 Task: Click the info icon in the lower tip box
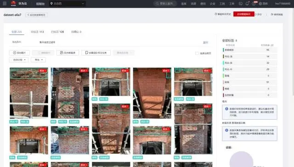226,130
